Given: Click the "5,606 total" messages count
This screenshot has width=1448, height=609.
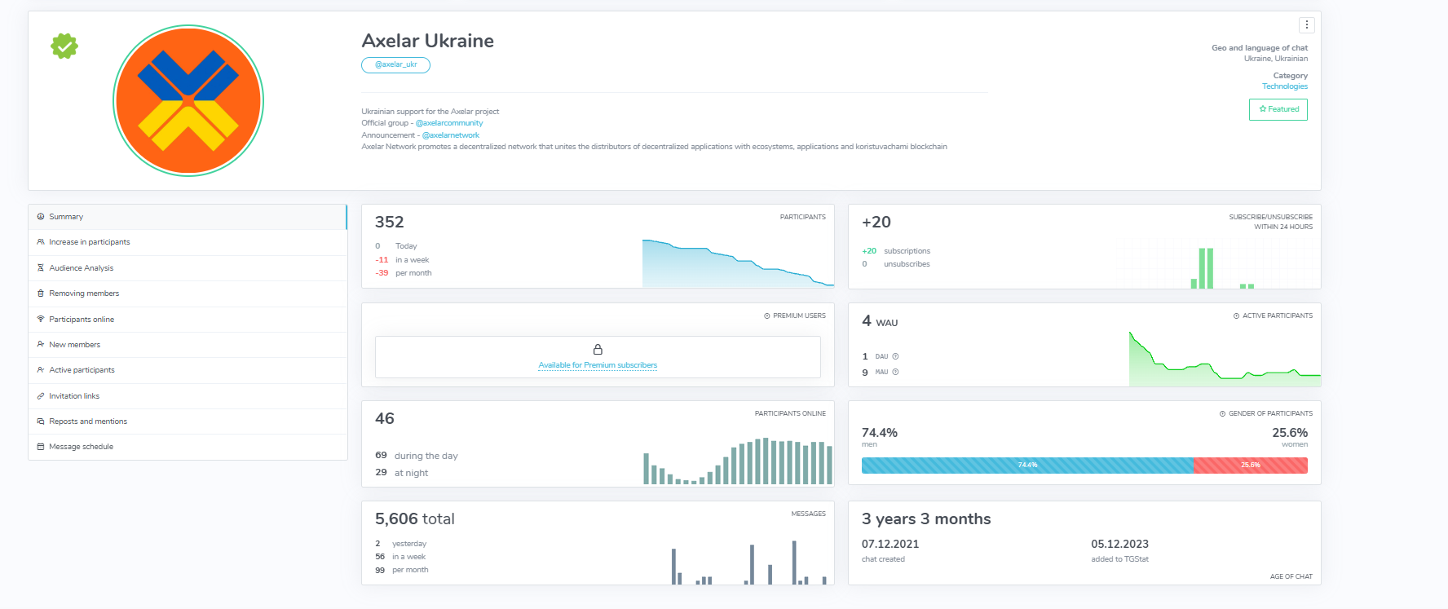Looking at the screenshot, I should click(415, 519).
